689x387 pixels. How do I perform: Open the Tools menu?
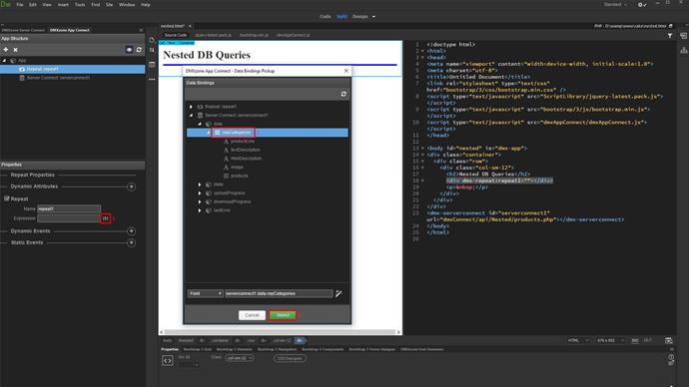[x=80, y=4]
